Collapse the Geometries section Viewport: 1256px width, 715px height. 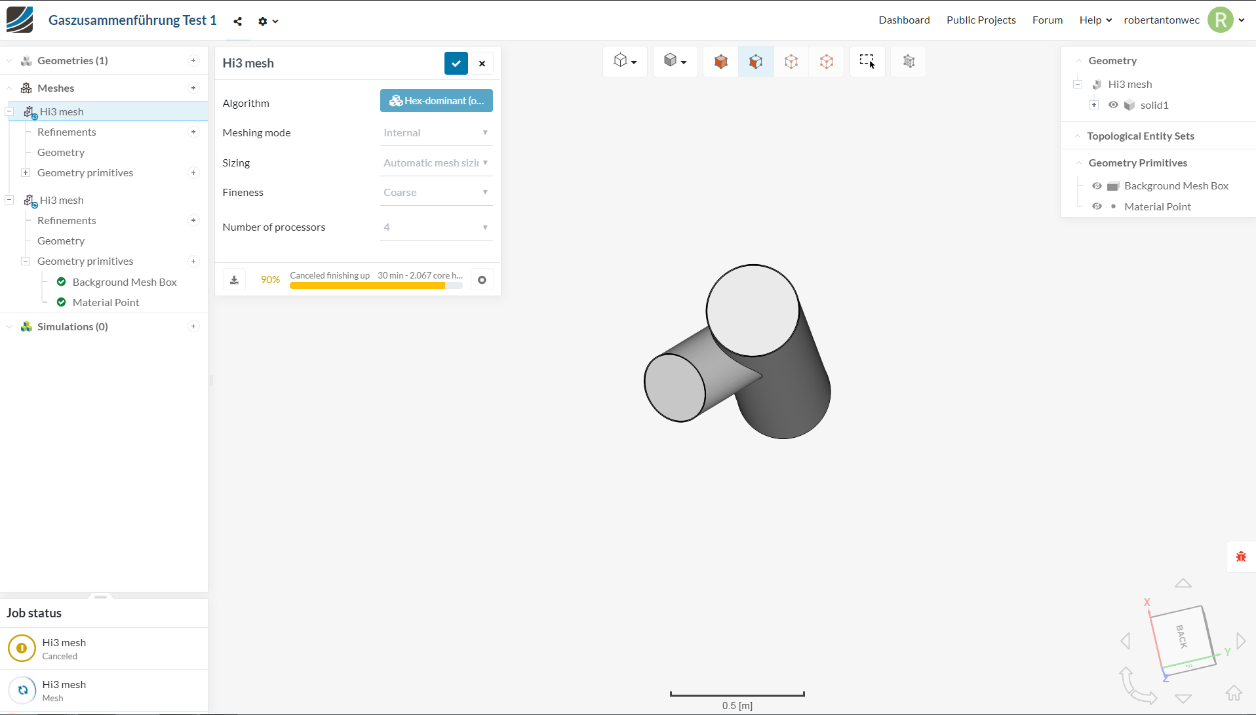9,61
